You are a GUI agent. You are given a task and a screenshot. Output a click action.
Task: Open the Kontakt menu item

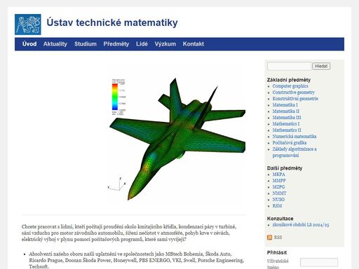(194, 44)
